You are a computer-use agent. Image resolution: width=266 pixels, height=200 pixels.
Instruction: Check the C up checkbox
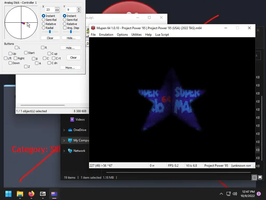pos(49,54)
